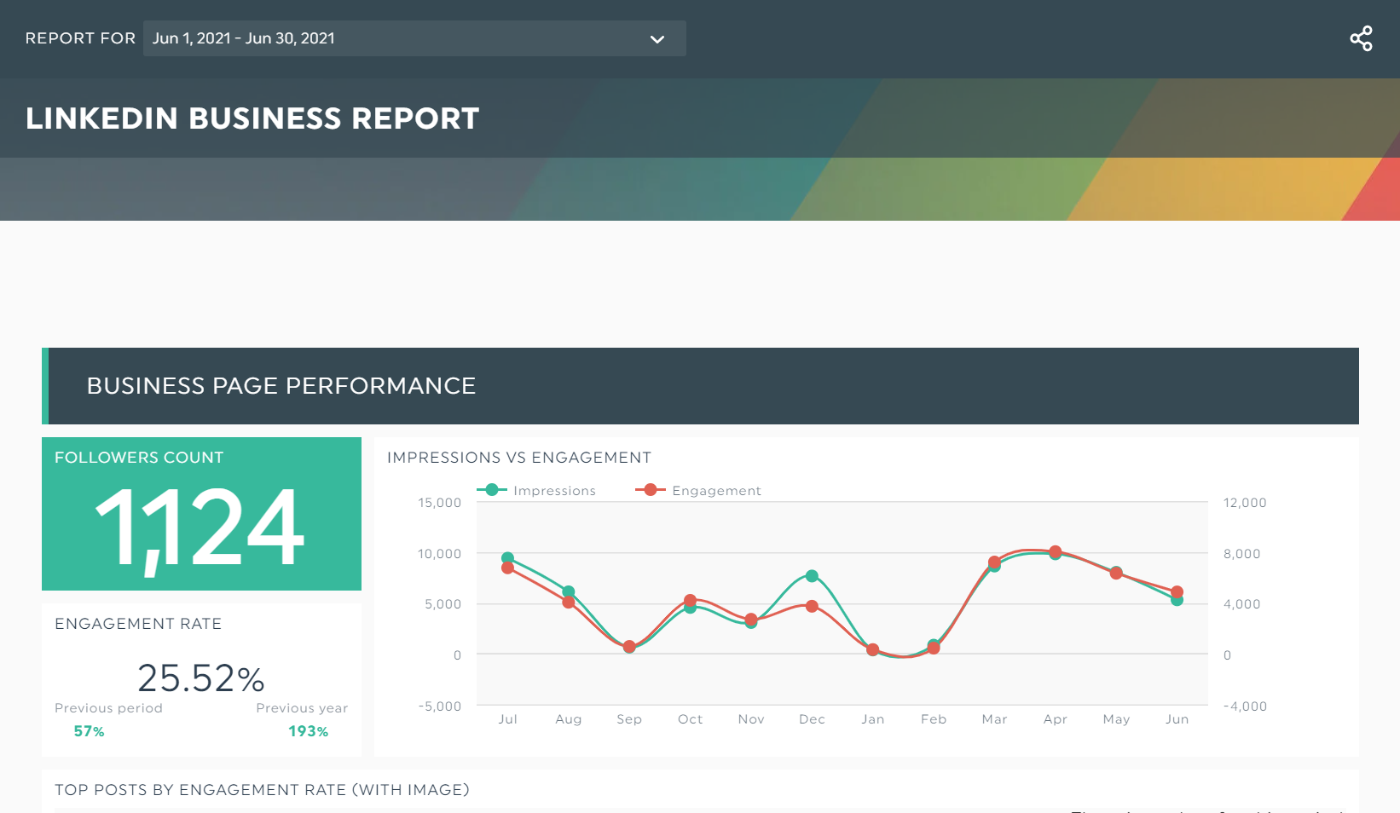The height and width of the screenshot is (813, 1400).
Task: Click the Followers Count 1,124 widget
Action: coord(201,514)
